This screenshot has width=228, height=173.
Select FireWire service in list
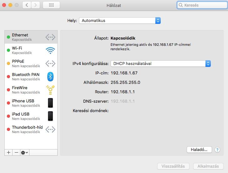31,90
